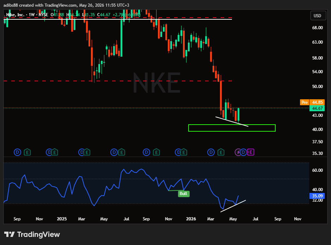The image size is (331, 245).
Task: Open the earnings E marker for December 2024
Action: [x=55, y=152]
